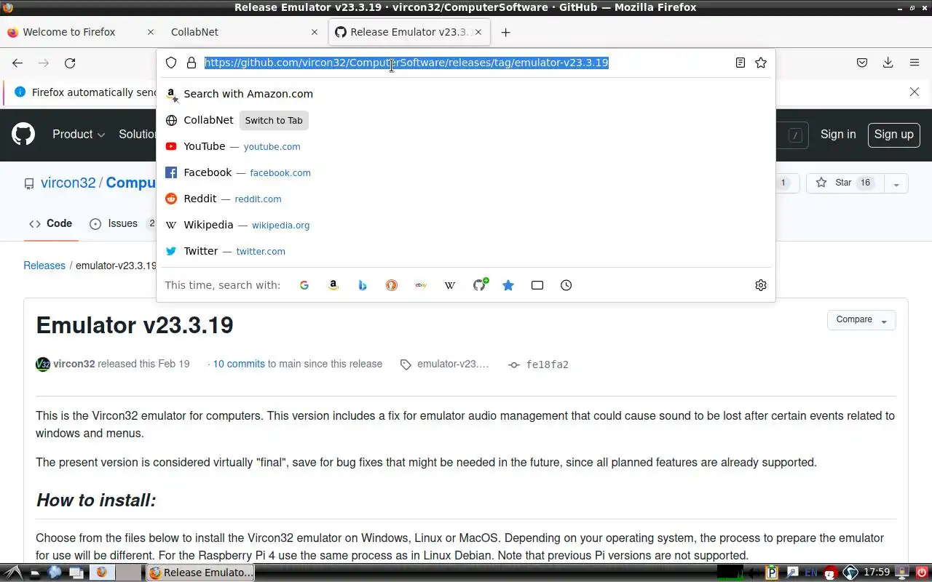Dismiss the Firefox notification bar
Image resolution: width=932 pixels, height=582 pixels.
pos(915,92)
